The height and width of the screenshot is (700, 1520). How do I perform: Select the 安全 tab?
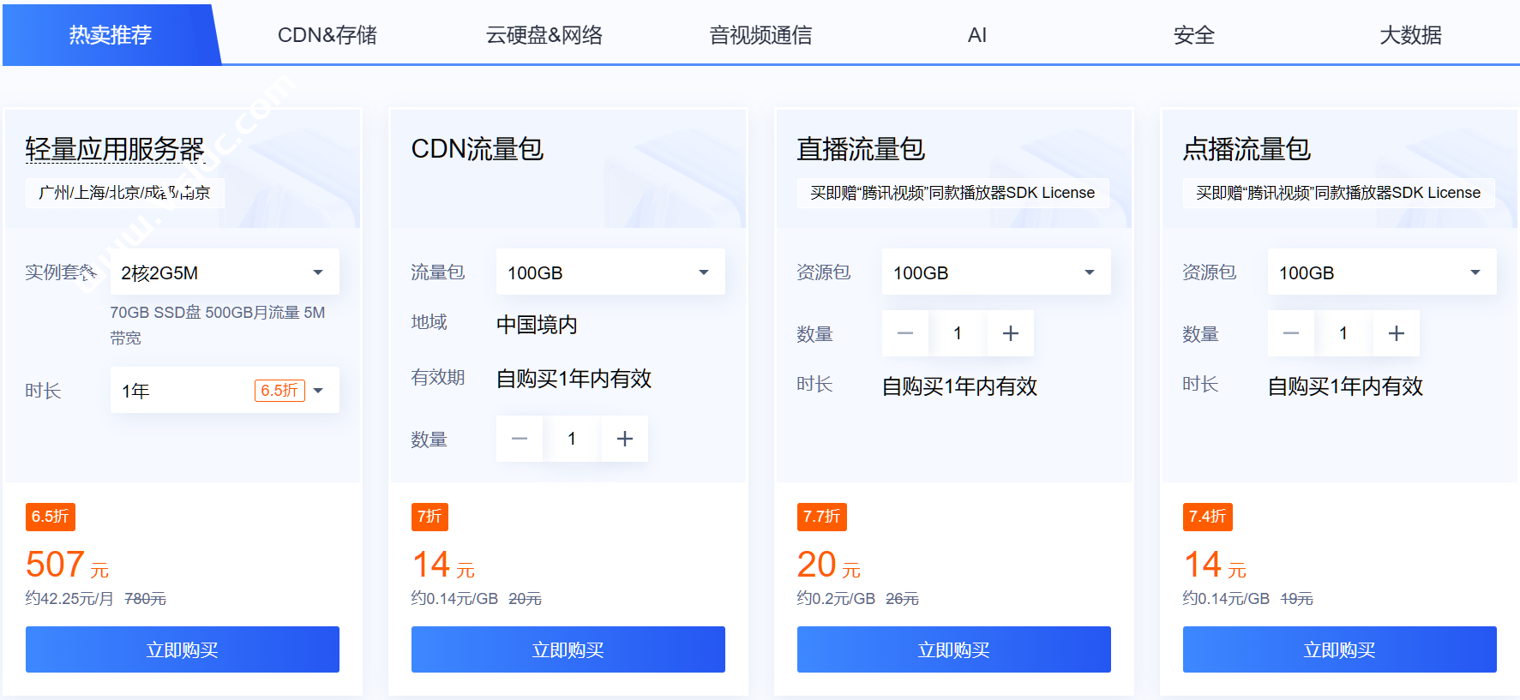[x=1194, y=35]
